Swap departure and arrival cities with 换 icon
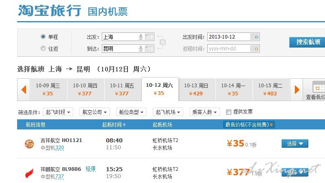Screen dimensions: 325x183 coord(162,42)
